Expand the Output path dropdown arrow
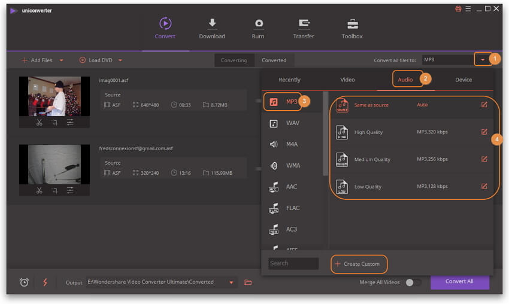This screenshot has width=509, height=304. (231, 282)
